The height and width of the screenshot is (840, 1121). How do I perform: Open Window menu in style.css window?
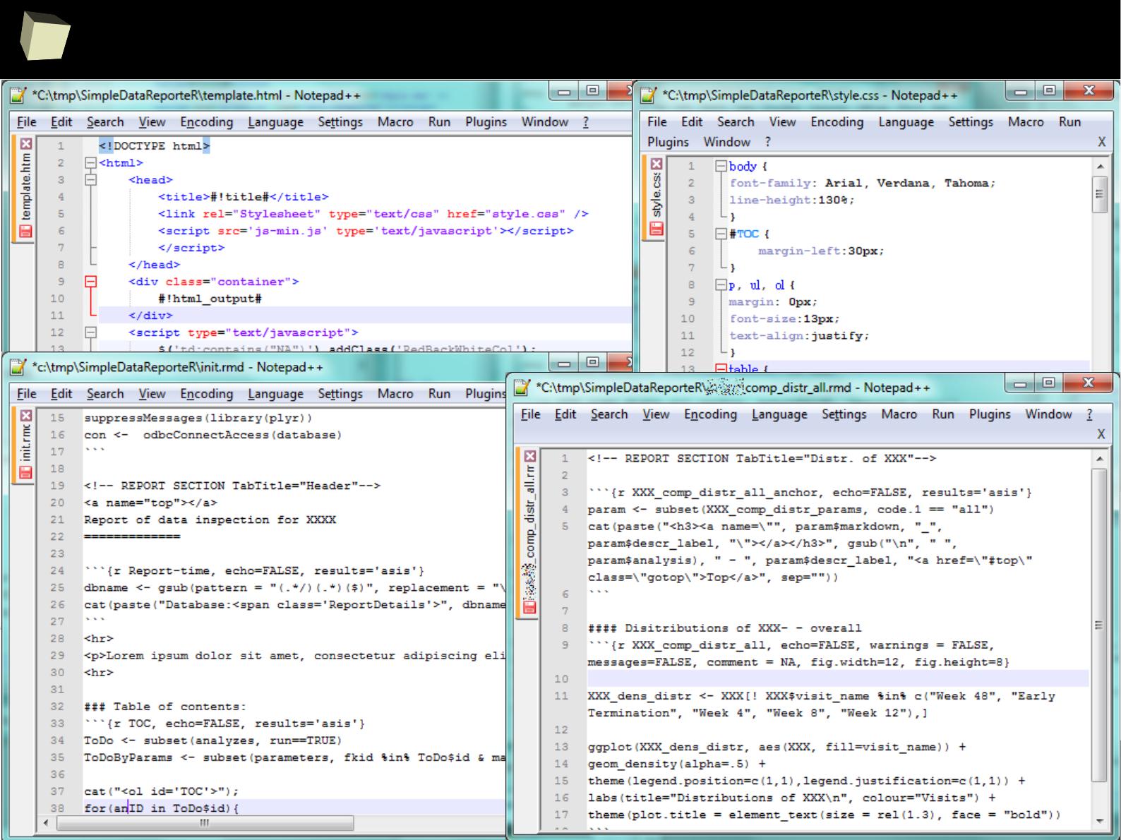(726, 142)
